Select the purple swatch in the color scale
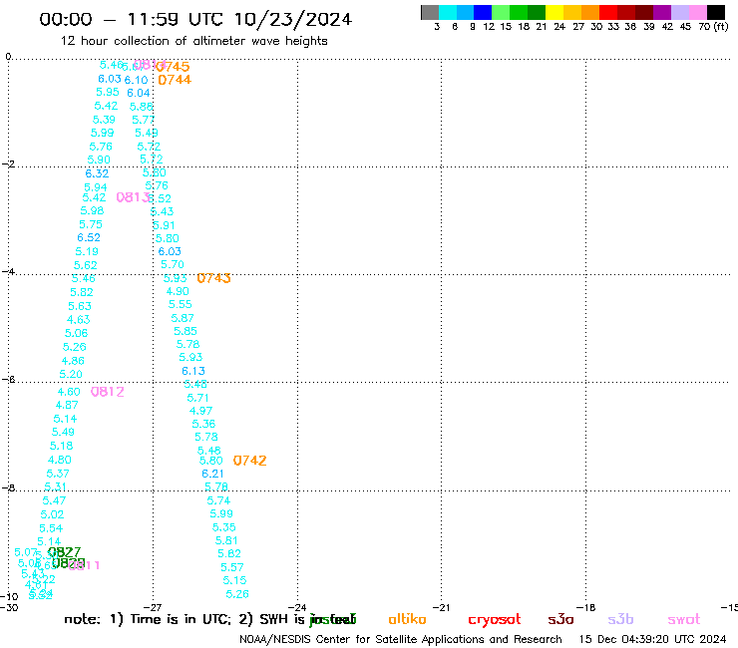Screen dimensions: 738x648 662,12
